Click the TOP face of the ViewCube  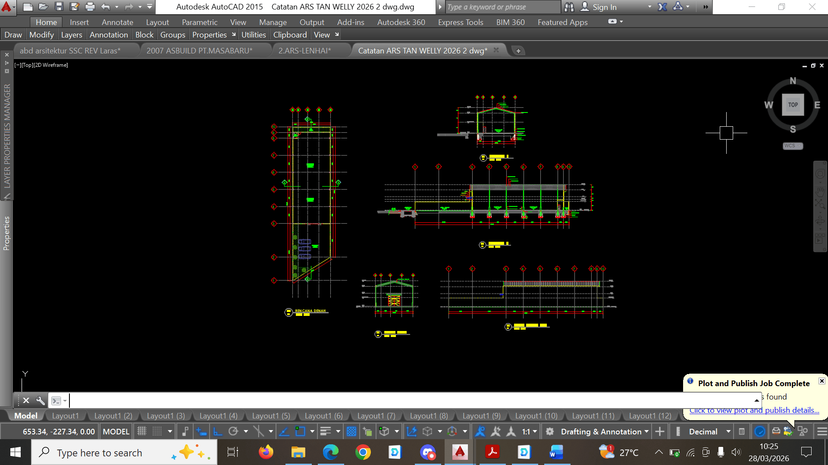point(793,105)
